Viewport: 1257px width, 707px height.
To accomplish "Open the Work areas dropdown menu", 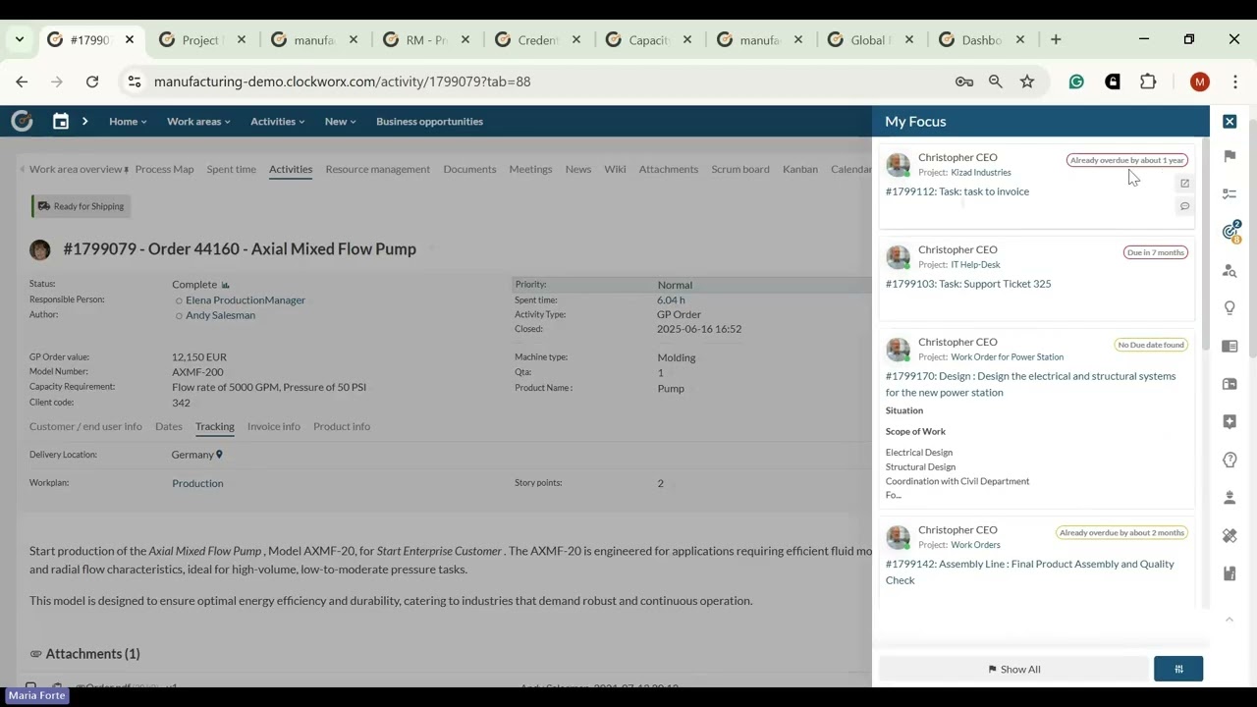I will 198,121.
